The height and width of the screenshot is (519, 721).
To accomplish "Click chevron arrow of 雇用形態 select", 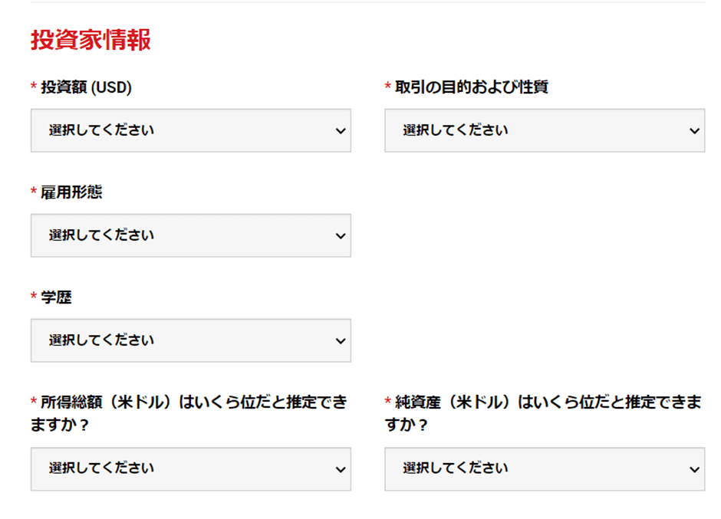I will click(341, 236).
